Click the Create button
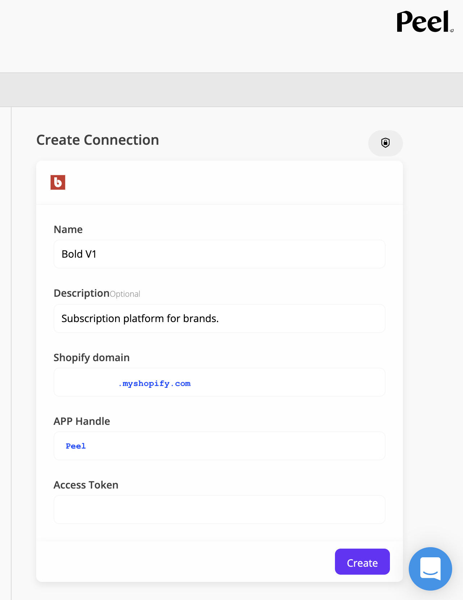The height and width of the screenshot is (600, 463). coord(362,562)
